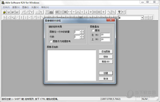Click the 创建 create button
The image size is (160, 102).
(x=106, y=73)
